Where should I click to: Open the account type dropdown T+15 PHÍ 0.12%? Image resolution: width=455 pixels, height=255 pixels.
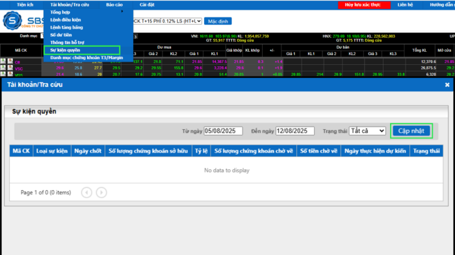click(x=168, y=21)
